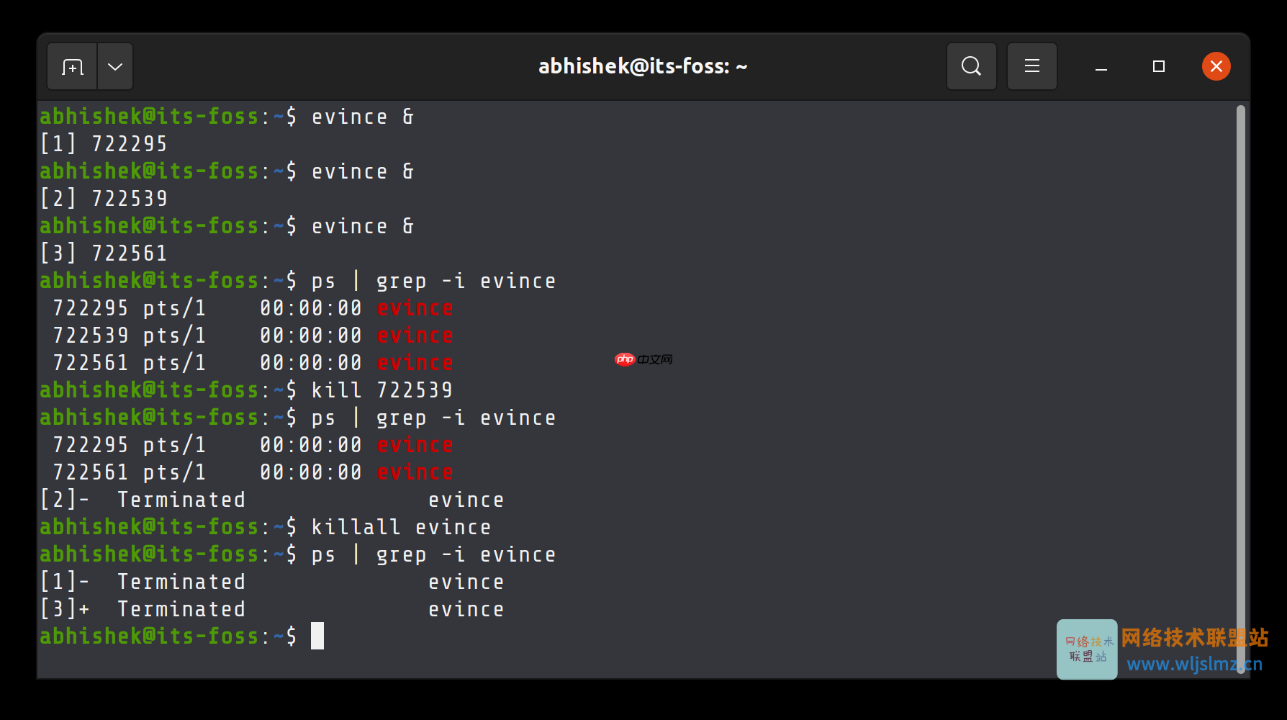1287x720 pixels.
Task: Click the text '[2] 722539'
Action: click(104, 199)
